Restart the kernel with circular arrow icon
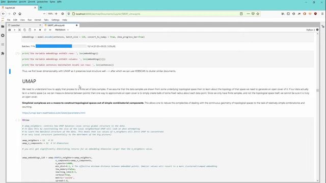This screenshot has height=183, width=326. pos(45,30)
